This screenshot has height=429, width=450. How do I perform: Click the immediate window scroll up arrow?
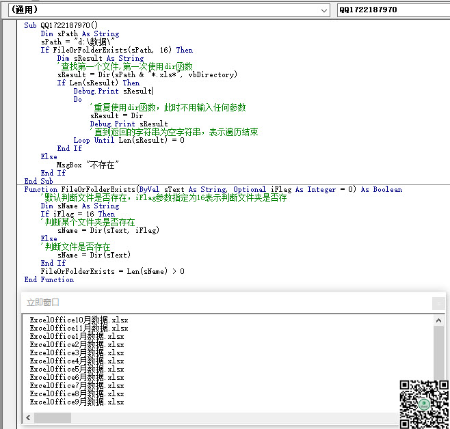tap(438, 320)
